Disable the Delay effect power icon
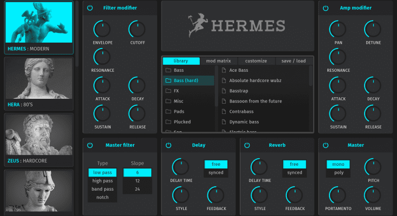 pos(169,145)
